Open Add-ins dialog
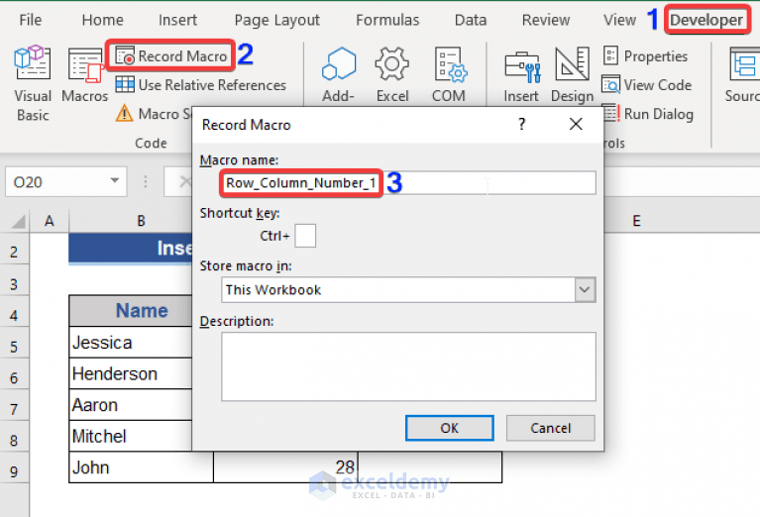This screenshot has height=517, width=760. click(x=338, y=74)
